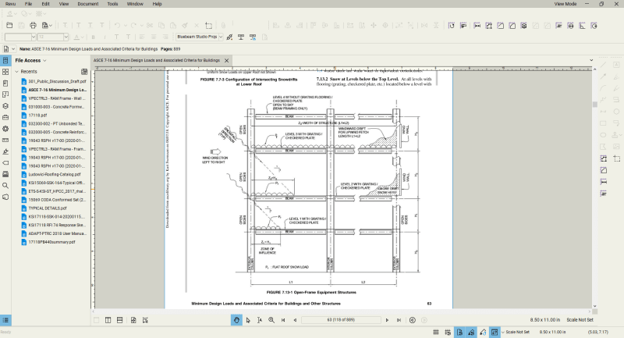Toggle split view vertical
Screen dimensions: 624x338
108,320
